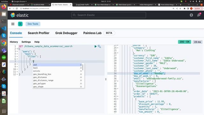
Task: Open Chrome side panel icon
Action: coord(188,9)
